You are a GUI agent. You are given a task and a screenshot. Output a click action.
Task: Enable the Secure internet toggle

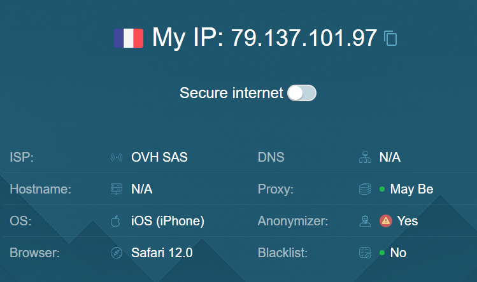(x=301, y=93)
